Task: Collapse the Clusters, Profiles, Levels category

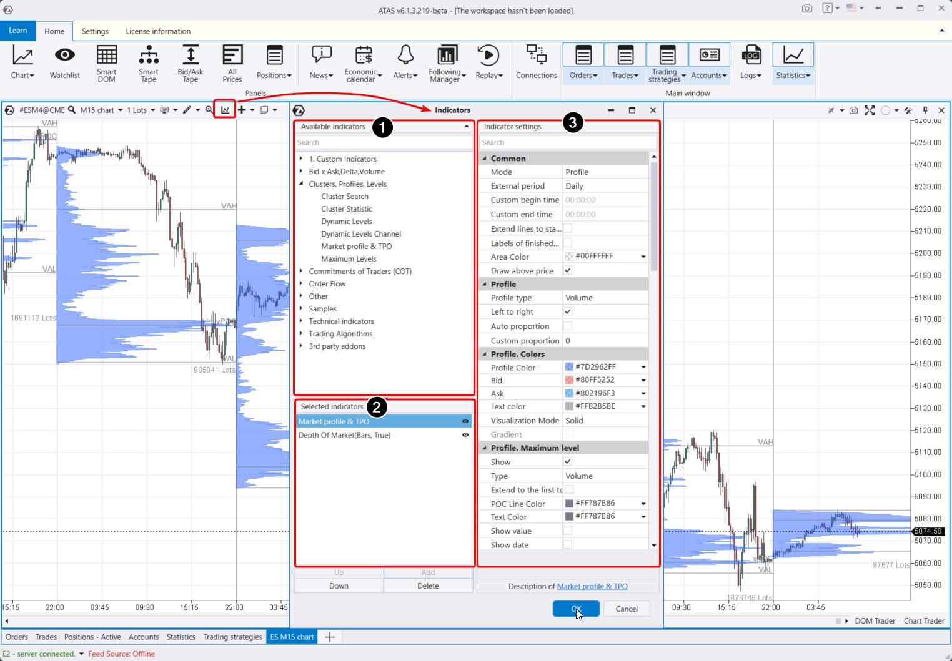Action: pos(302,184)
